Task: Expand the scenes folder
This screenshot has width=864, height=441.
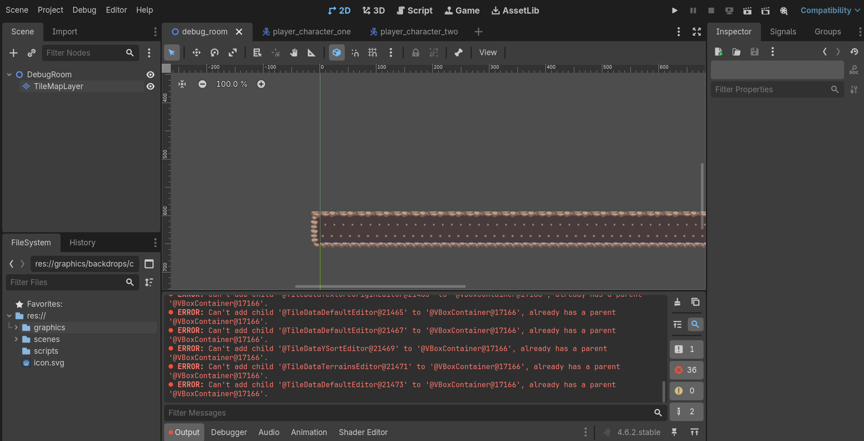Action: [x=16, y=340]
